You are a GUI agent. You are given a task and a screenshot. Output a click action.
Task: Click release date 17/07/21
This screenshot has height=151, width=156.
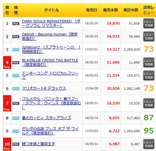pyautogui.click(x=91, y=49)
